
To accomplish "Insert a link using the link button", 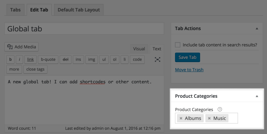I will [30, 59].
